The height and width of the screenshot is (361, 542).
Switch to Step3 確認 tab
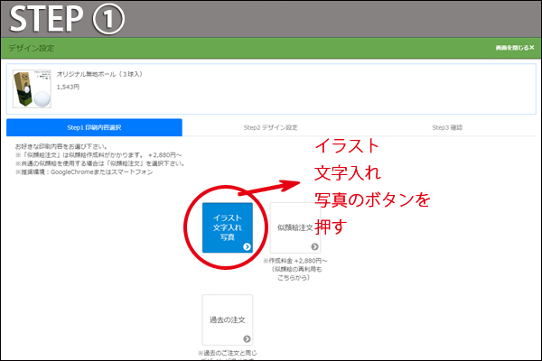[x=447, y=127]
